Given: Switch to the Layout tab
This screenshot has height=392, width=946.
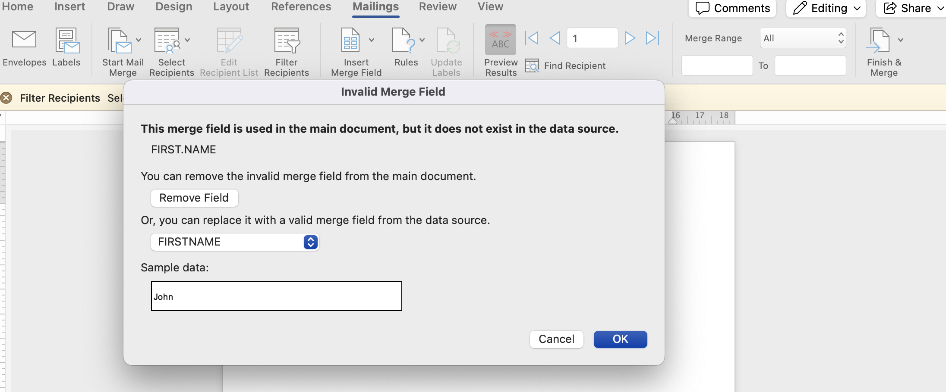Looking at the screenshot, I should [x=231, y=6].
